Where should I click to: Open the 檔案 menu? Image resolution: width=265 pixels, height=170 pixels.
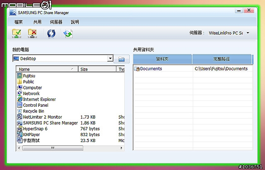point(18,22)
